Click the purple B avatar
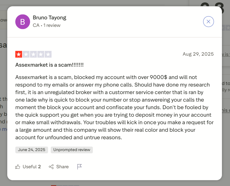The width and height of the screenshot is (230, 186). (23, 22)
